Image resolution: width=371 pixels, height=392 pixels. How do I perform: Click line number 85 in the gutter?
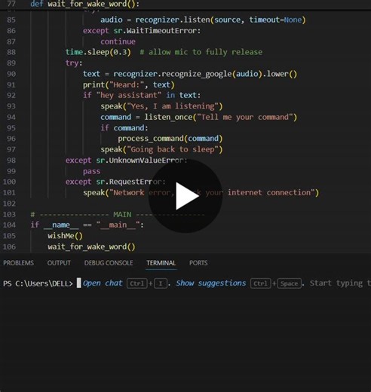(x=11, y=20)
